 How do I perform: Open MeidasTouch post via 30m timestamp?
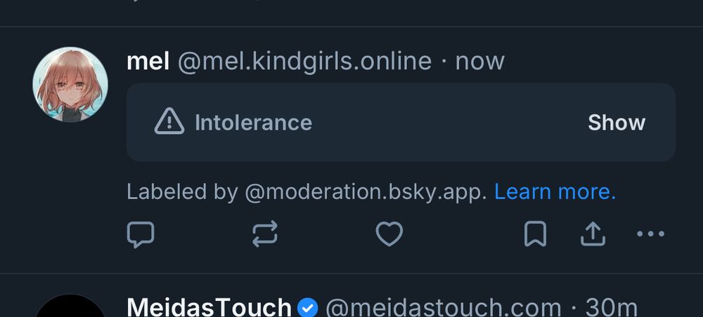click(612, 308)
